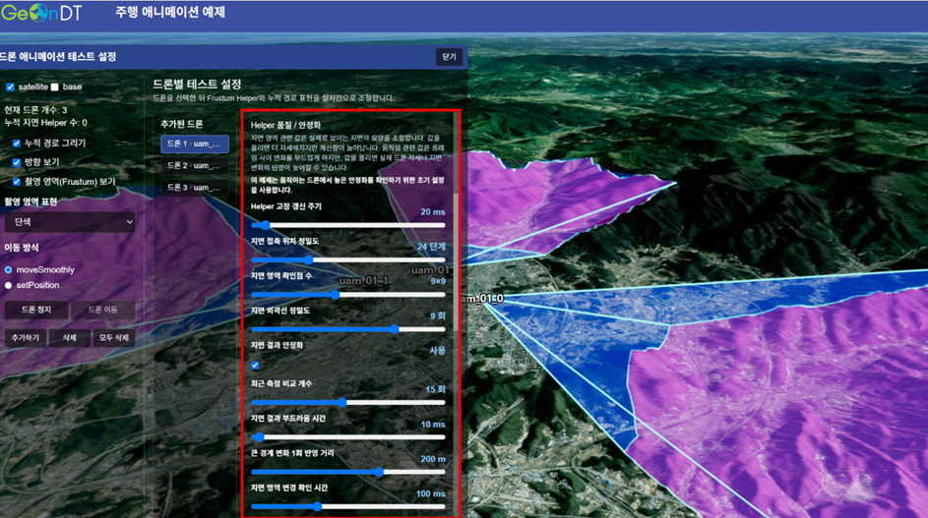Click the uam_01_1 drone label on map
This screenshot has height=518, width=928.
tap(363, 280)
